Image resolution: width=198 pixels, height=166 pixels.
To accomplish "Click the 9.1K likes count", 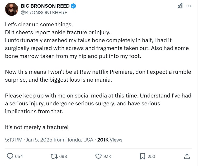I will (x=107, y=156).
